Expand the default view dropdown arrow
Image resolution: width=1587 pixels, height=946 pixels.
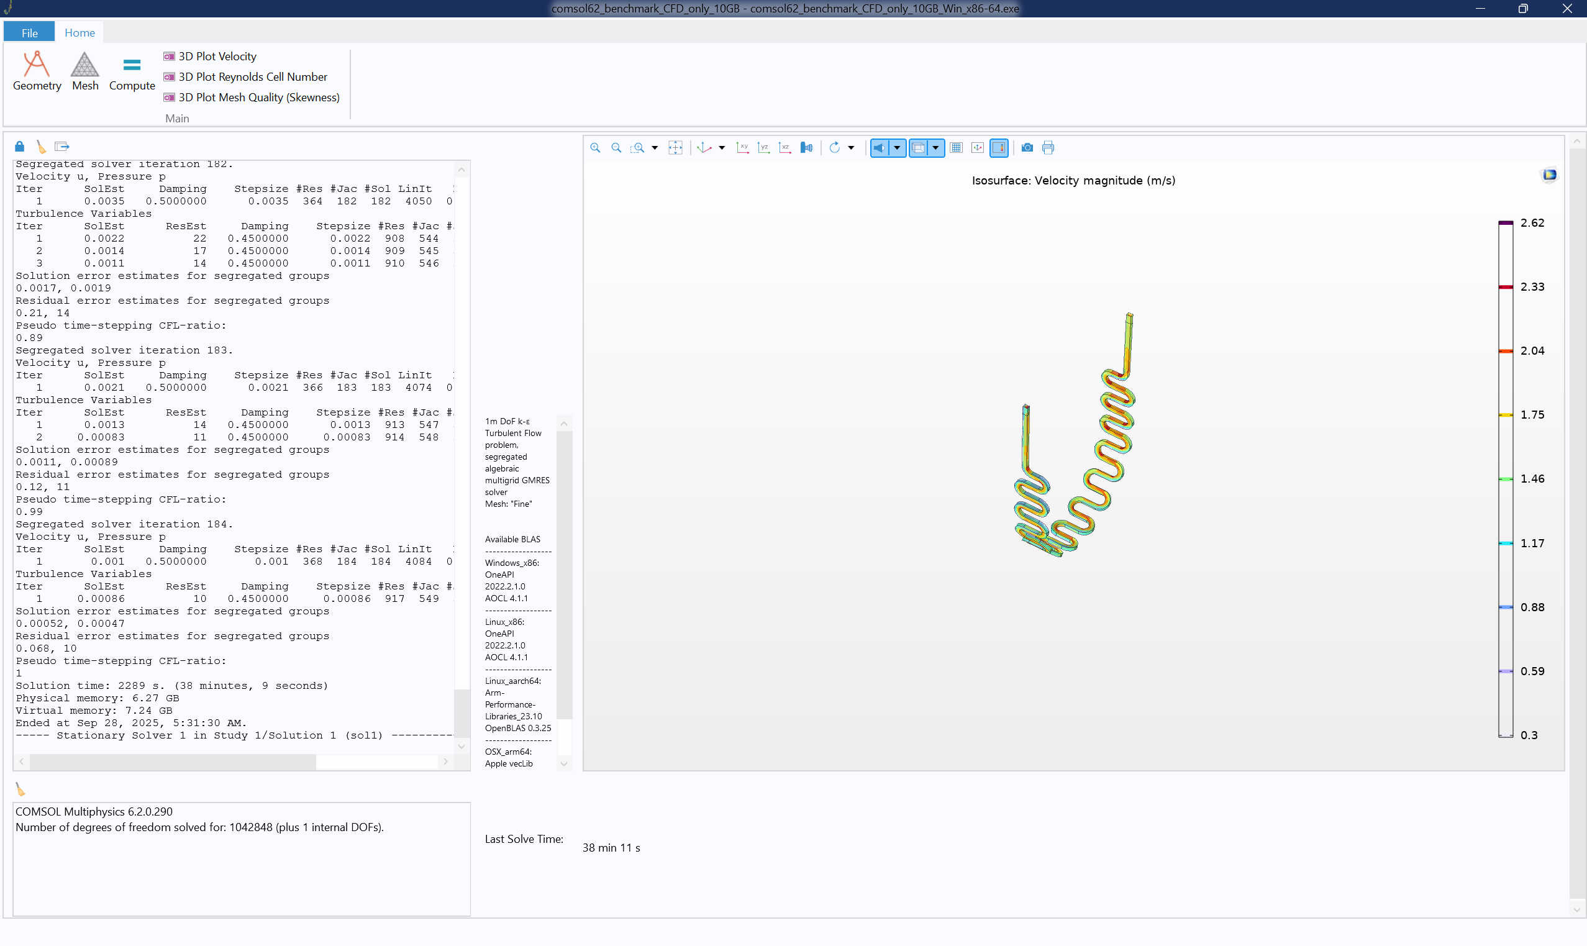click(x=722, y=148)
